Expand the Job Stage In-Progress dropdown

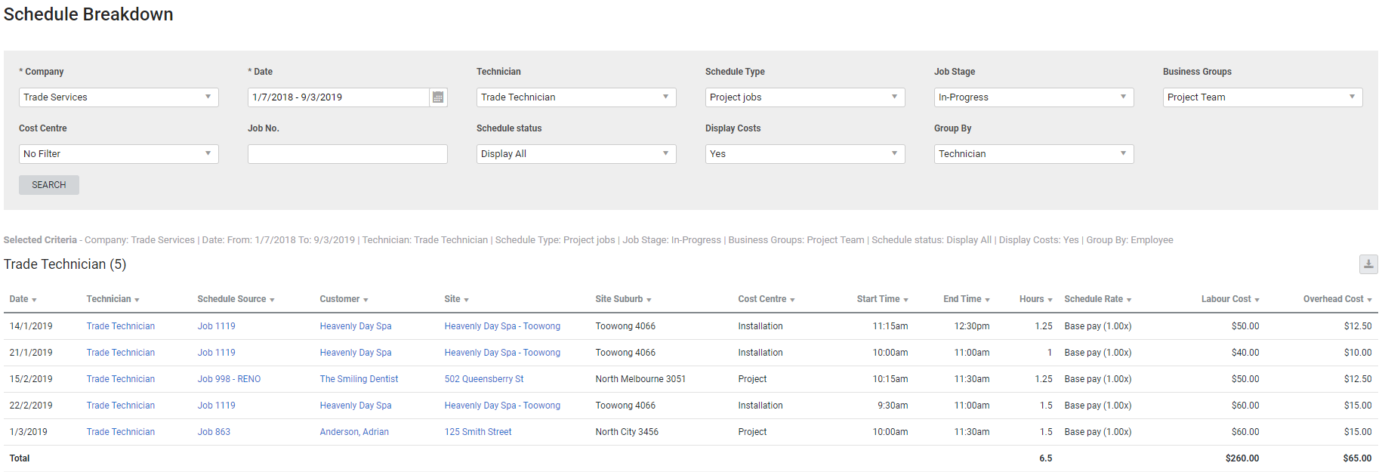(x=1034, y=97)
